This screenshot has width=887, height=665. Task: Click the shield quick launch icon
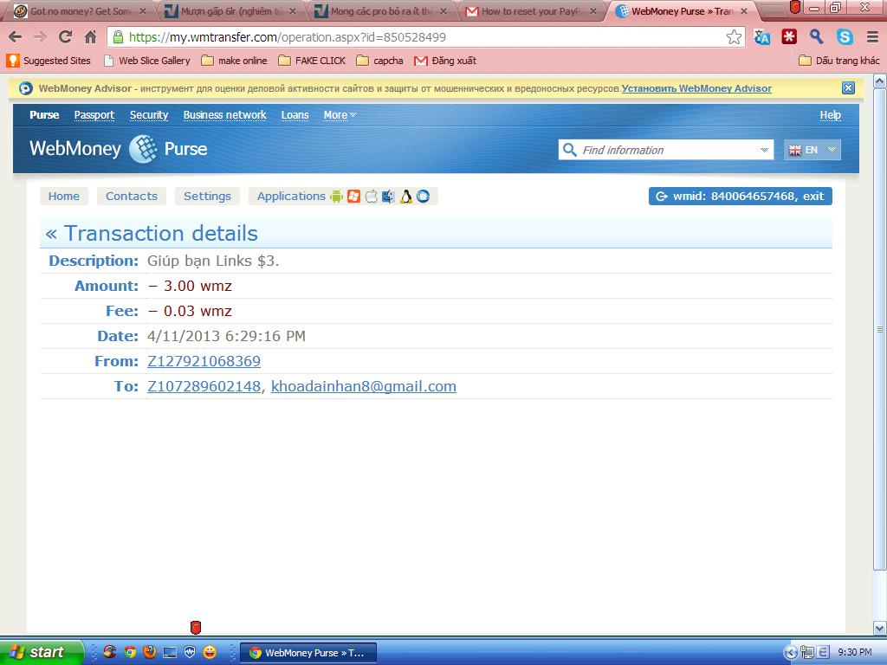pos(190,652)
